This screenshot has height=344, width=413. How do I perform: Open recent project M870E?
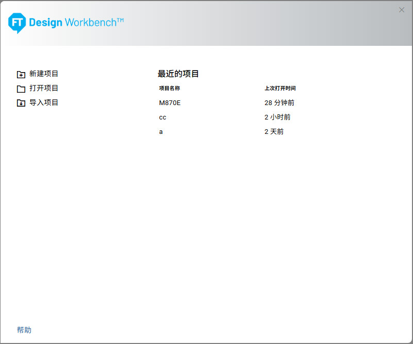[170, 103]
